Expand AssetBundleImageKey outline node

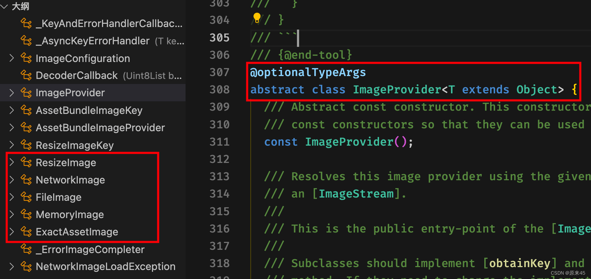pos(12,110)
